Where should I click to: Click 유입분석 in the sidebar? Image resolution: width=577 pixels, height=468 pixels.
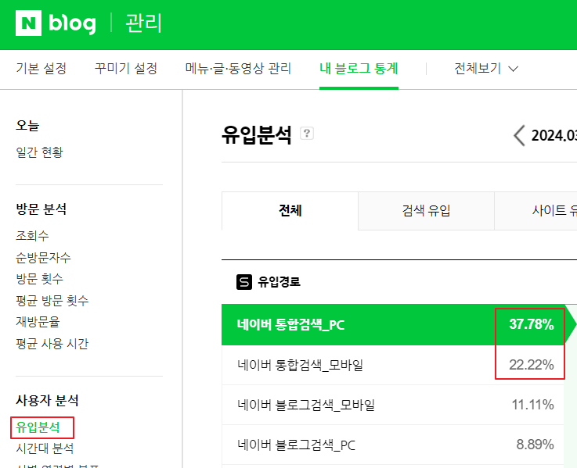pyautogui.click(x=38, y=427)
